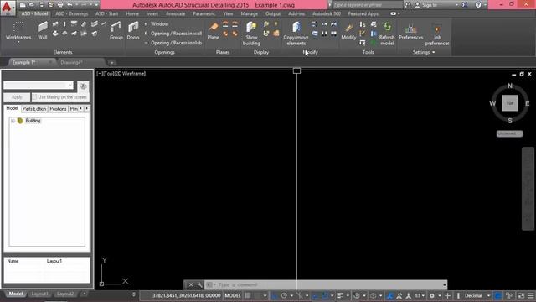Click the new file tab plus button
This screenshot has width=536, height=302.
tap(111, 63)
